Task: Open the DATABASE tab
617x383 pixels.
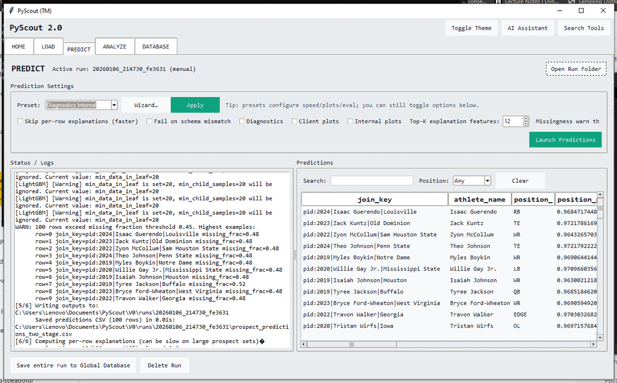Action: point(155,47)
